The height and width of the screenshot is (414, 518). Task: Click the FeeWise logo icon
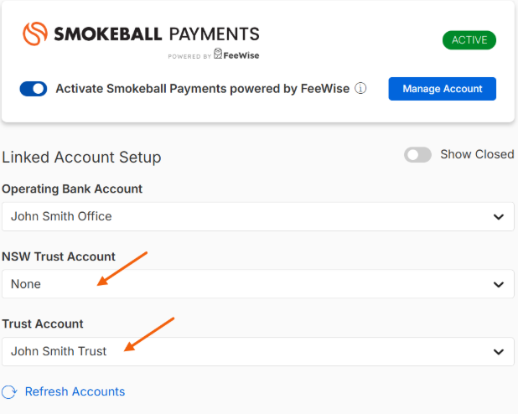218,53
